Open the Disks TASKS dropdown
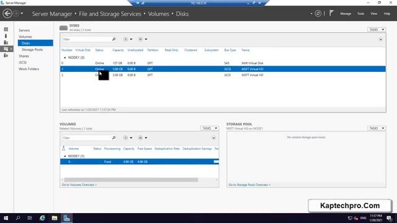Image resolution: width=397 pixels, height=223 pixels. click(x=377, y=30)
